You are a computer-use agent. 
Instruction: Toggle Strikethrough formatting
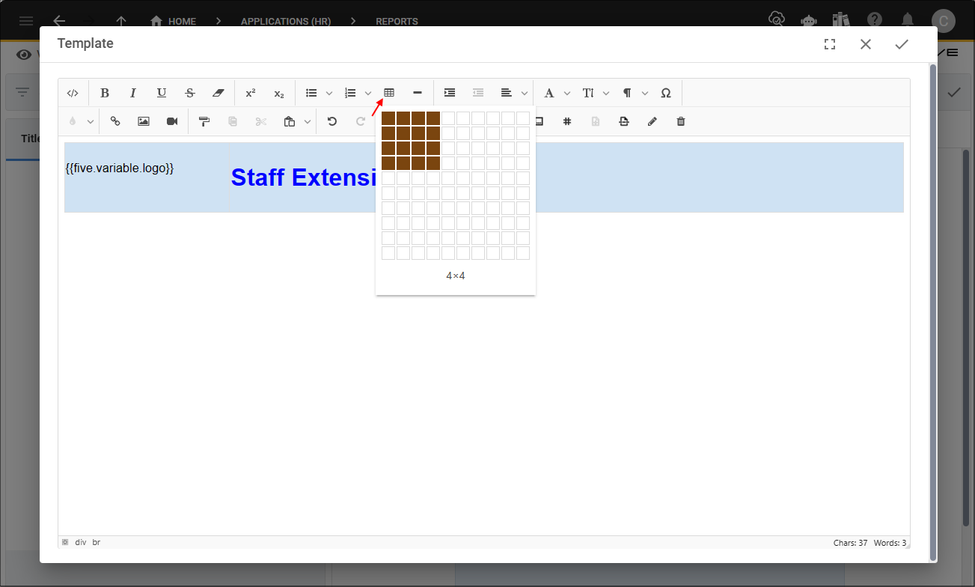coord(189,92)
